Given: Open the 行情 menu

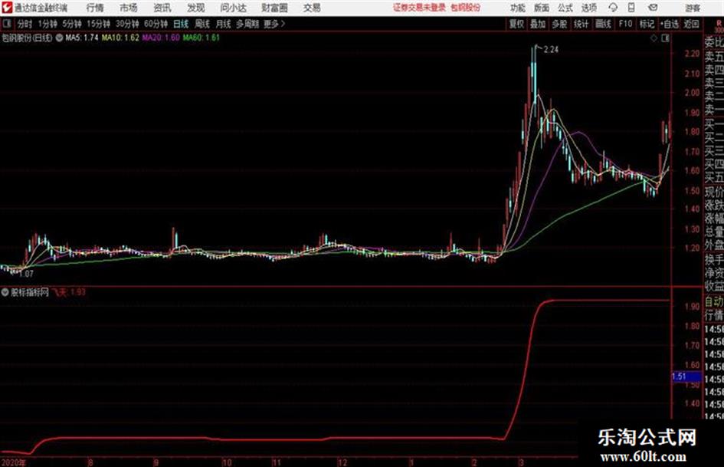Looking at the screenshot, I should pyautogui.click(x=95, y=8).
